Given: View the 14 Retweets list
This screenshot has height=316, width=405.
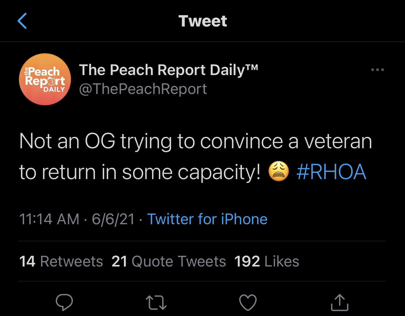Looking at the screenshot, I should pos(61,261).
